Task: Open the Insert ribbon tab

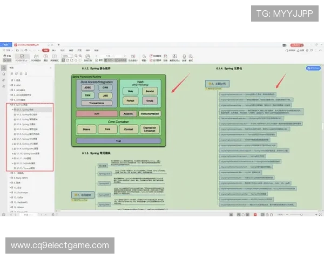Action: coord(54,50)
